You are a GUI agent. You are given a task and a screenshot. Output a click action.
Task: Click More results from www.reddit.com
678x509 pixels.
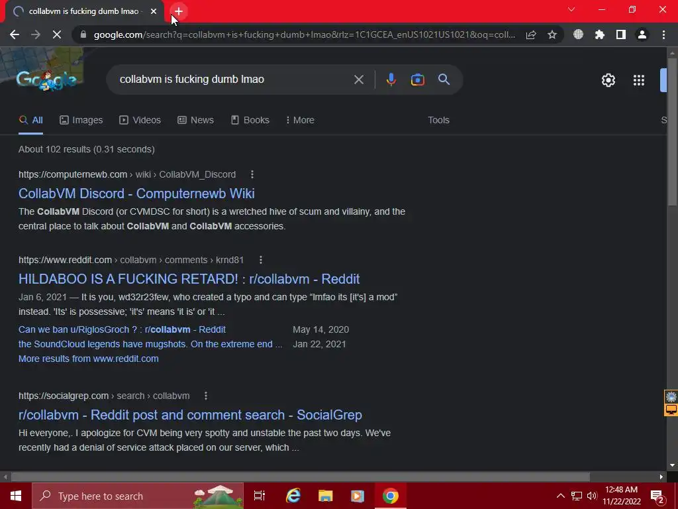(x=88, y=359)
